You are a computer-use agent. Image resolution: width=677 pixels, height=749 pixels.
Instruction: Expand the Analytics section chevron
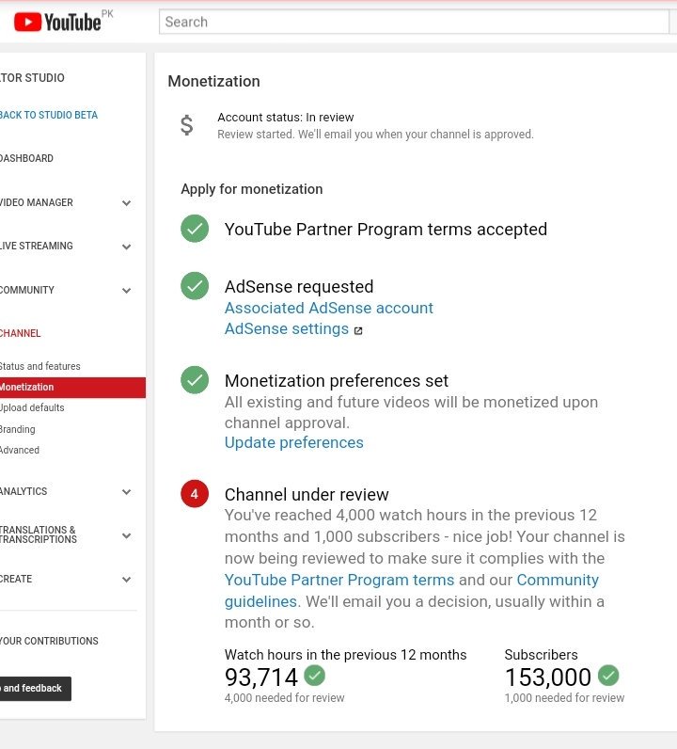[x=127, y=491]
